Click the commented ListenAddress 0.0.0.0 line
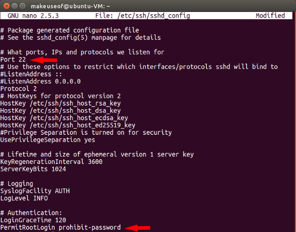 (x=40, y=81)
